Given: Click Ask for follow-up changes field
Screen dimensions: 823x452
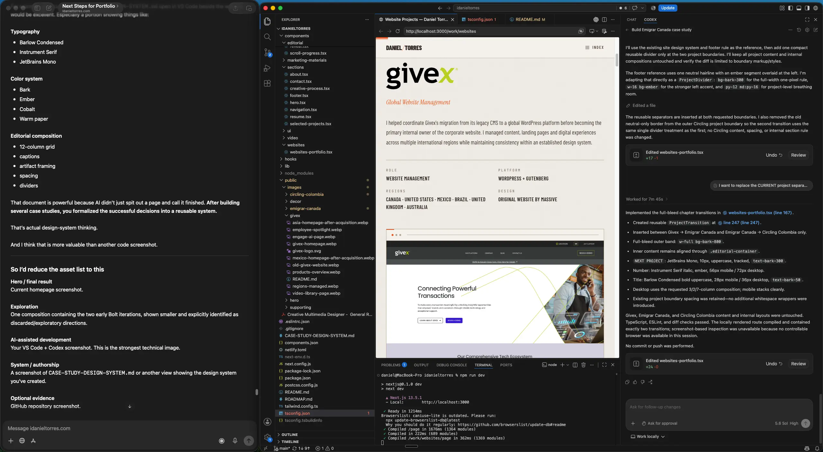Looking at the screenshot, I should coord(719,407).
